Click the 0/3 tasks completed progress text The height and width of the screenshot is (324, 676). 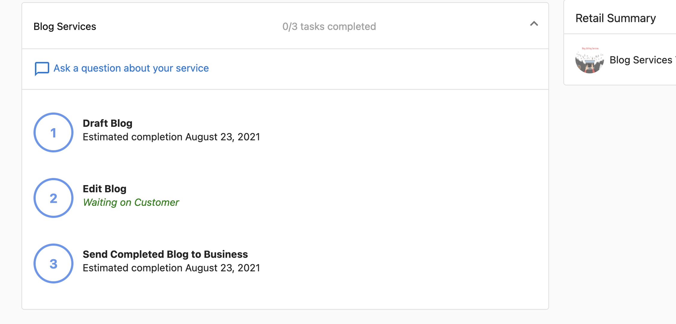329,26
